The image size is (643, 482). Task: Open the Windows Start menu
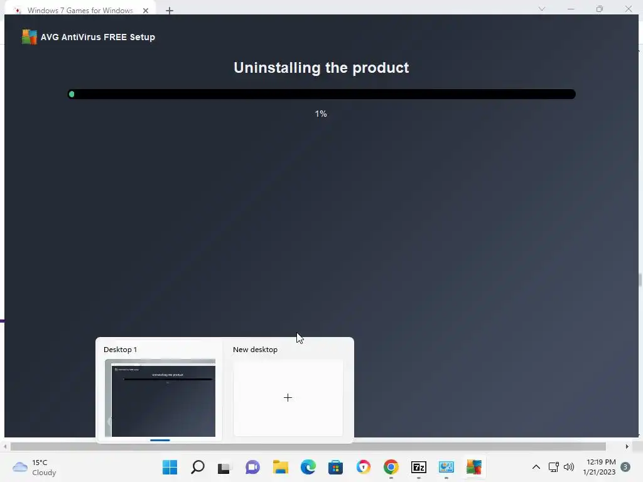[170, 467]
